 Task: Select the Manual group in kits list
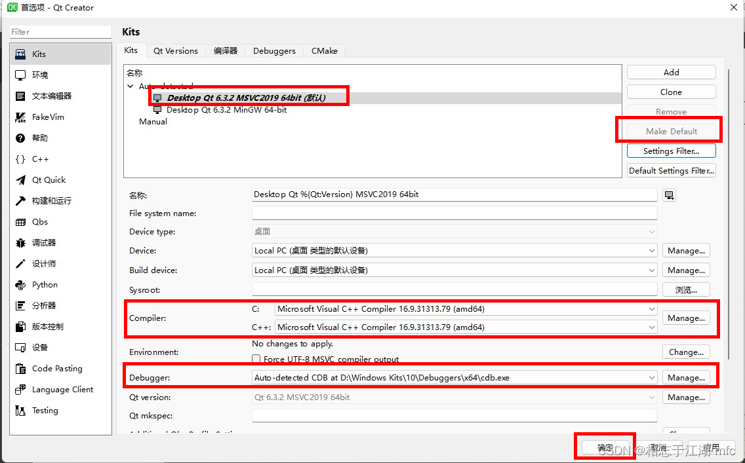pyautogui.click(x=153, y=121)
